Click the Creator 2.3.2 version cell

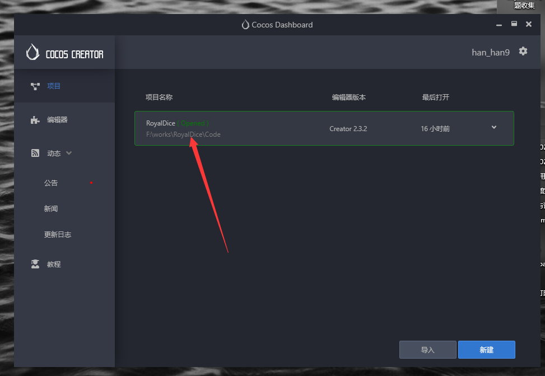pos(348,129)
